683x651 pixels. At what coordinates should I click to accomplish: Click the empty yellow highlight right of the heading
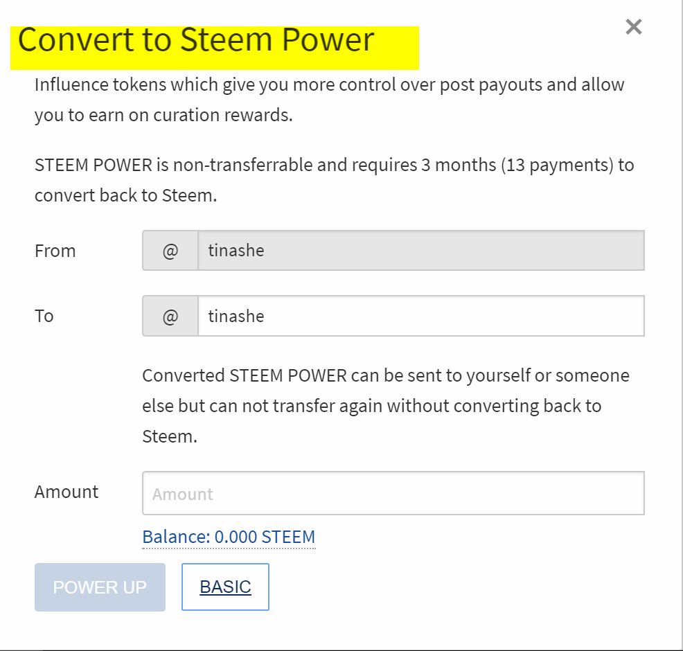pos(396,48)
